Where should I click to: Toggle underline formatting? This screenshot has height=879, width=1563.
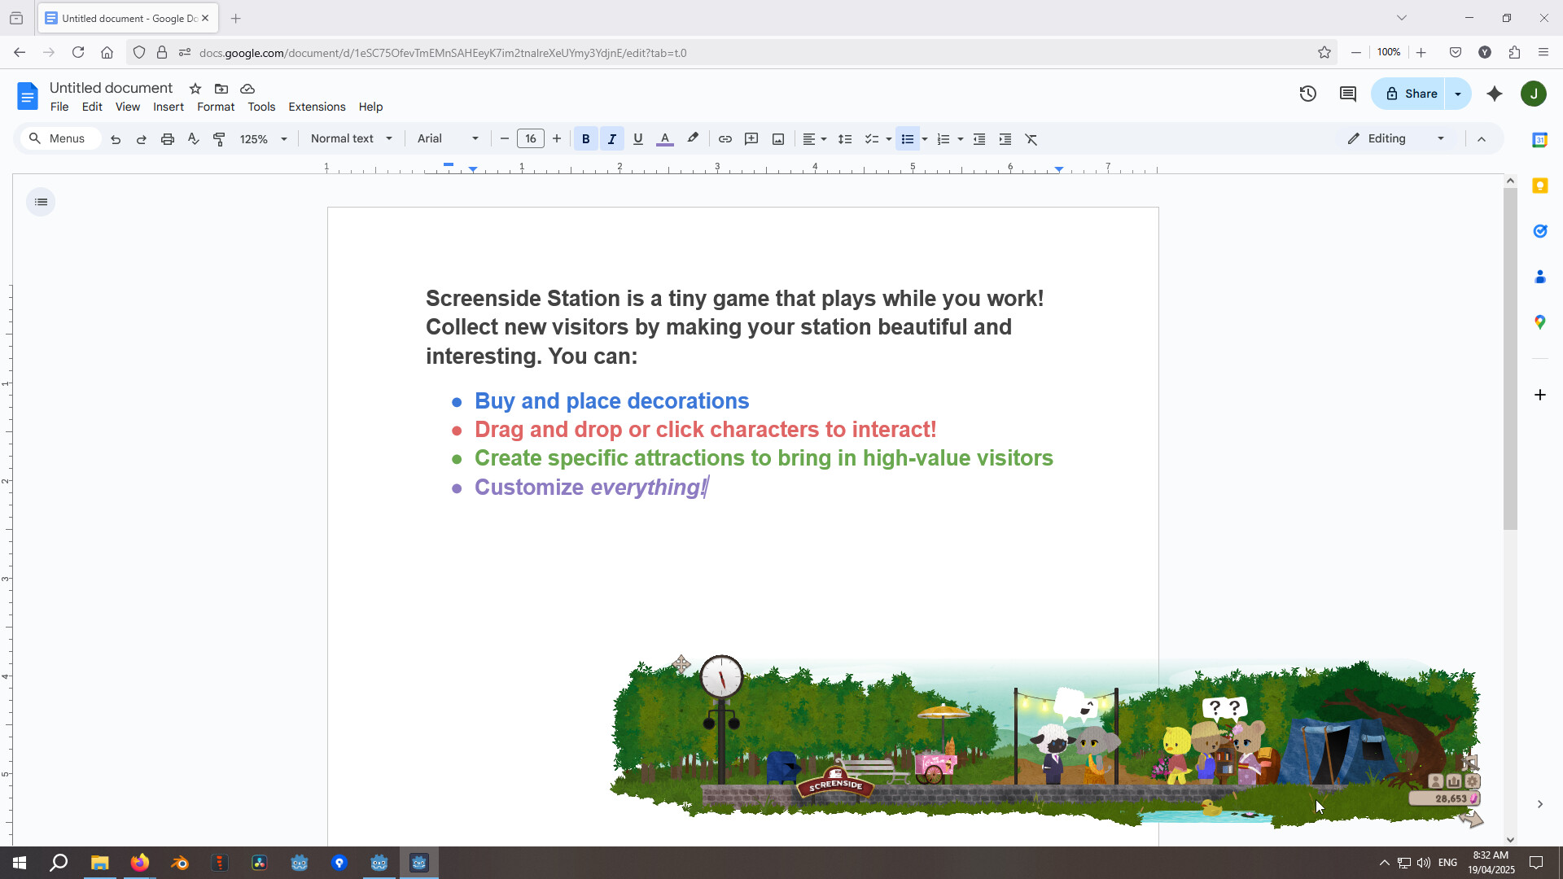637,138
